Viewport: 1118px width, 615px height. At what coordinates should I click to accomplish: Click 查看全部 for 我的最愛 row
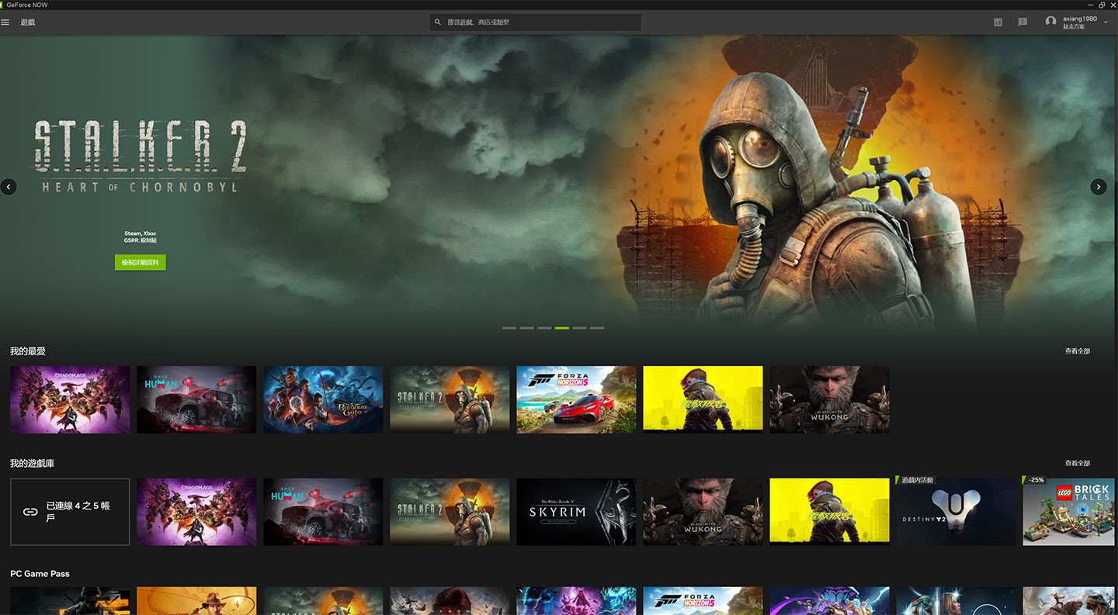click(1077, 351)
